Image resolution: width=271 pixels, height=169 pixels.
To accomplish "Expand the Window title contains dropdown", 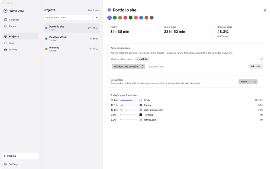I will (x=128, y=67).
